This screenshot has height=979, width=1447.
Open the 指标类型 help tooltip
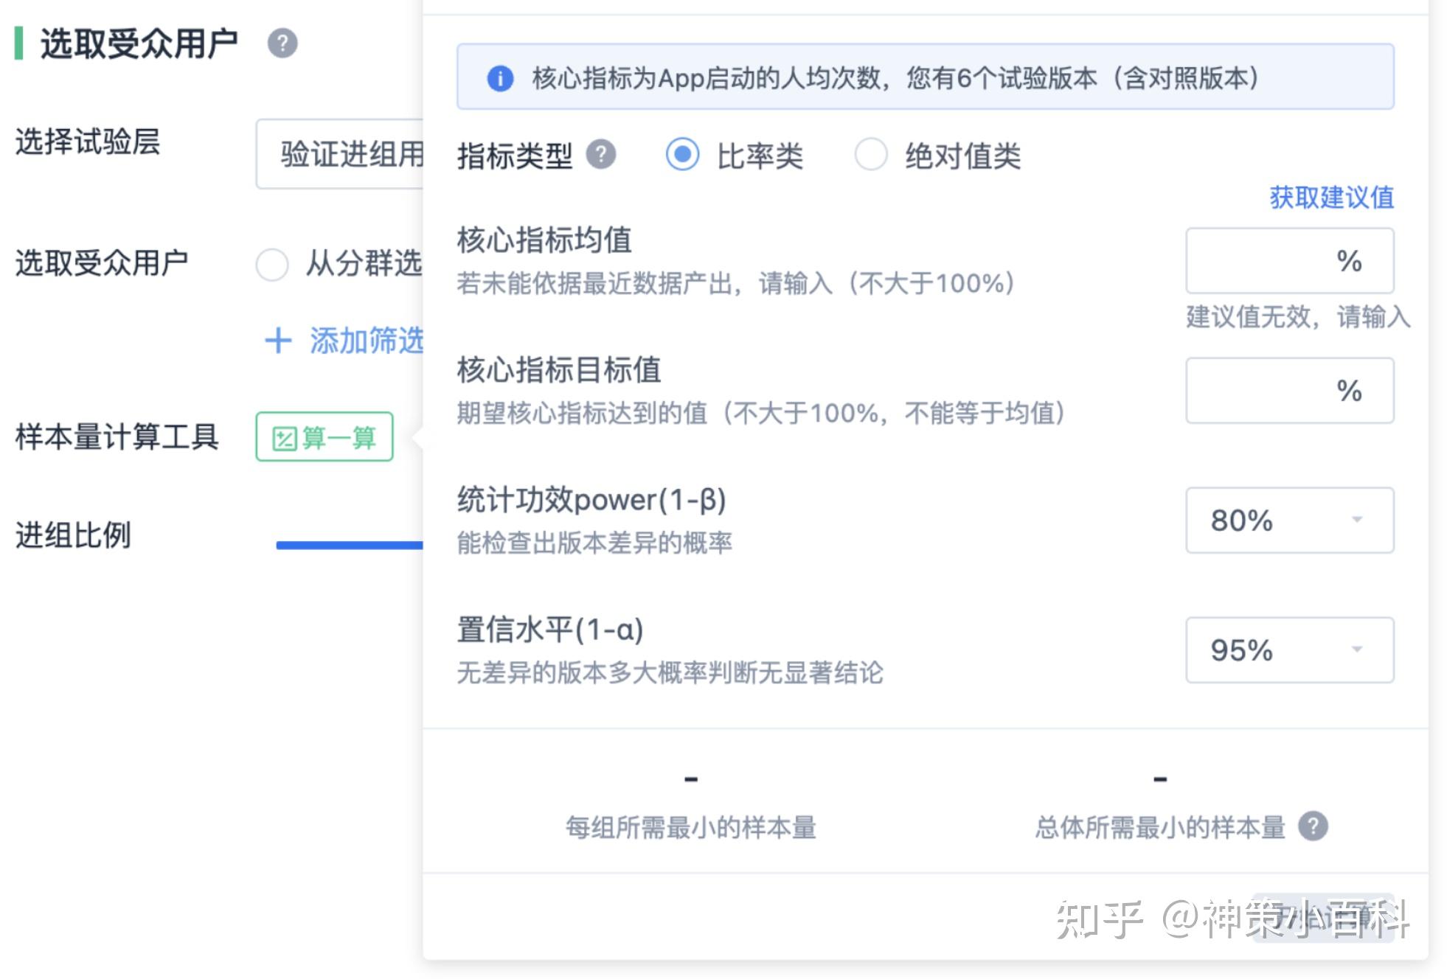[x=601, y=155]
